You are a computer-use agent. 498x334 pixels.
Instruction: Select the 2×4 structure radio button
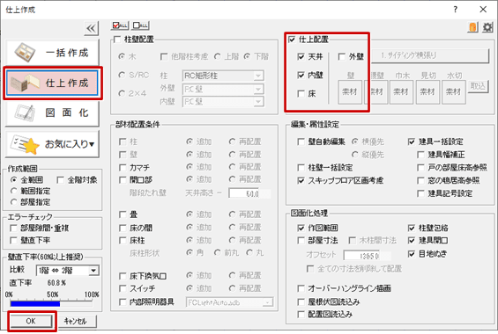tap(122, 93)
